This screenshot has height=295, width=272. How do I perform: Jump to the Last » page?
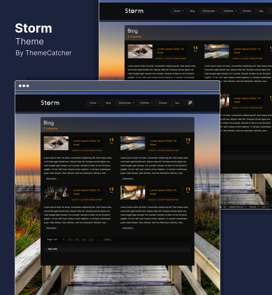107,239
